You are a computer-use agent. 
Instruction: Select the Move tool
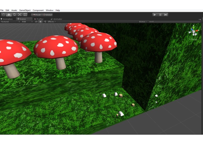(9, 15)
